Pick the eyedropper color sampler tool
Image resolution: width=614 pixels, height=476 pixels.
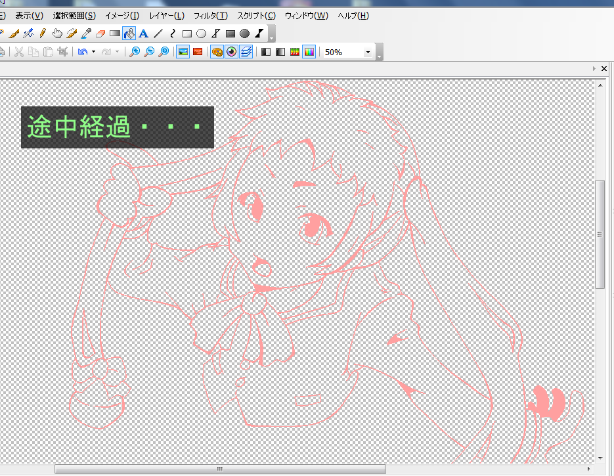click(x=86, y=33)
